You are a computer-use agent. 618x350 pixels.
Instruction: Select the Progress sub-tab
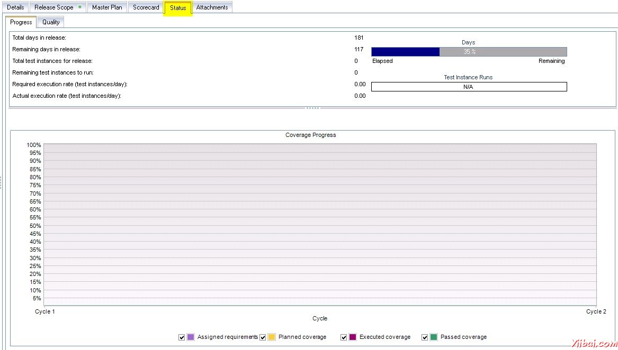tap(21, 22)
